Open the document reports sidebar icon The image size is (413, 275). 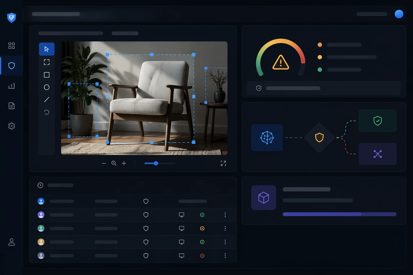click(12, 106)
